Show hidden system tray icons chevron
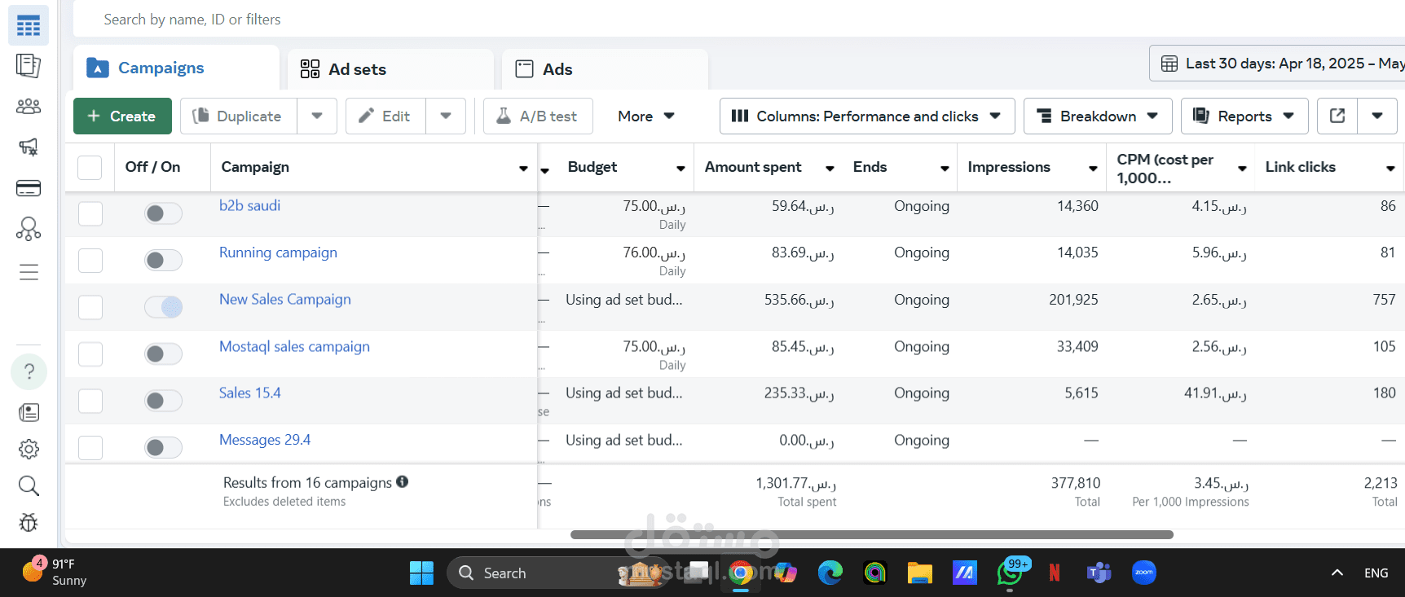1405x597 pixels. tap(1337, 573)
